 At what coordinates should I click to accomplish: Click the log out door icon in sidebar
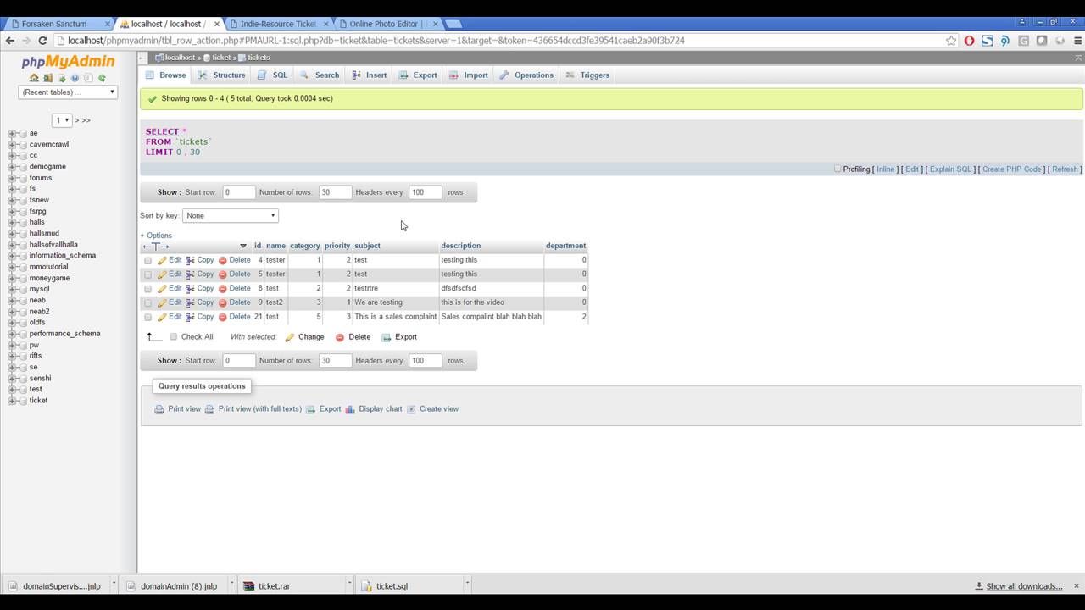point(47,78)
